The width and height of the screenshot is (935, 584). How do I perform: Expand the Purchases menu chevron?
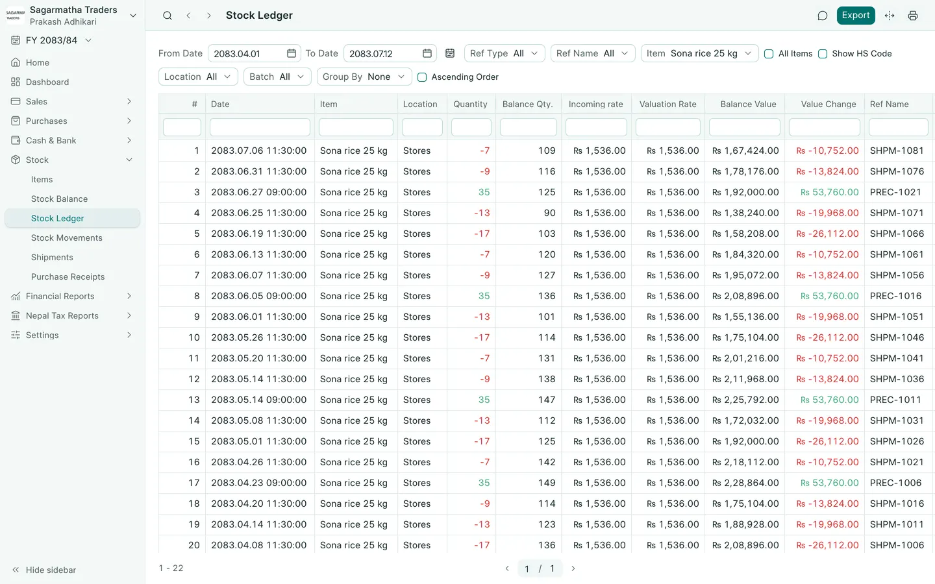pos(129,121)
